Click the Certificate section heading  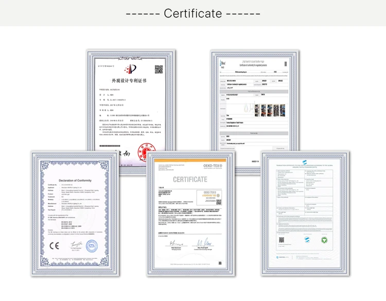pyautogui.click(x=193, y=13)
